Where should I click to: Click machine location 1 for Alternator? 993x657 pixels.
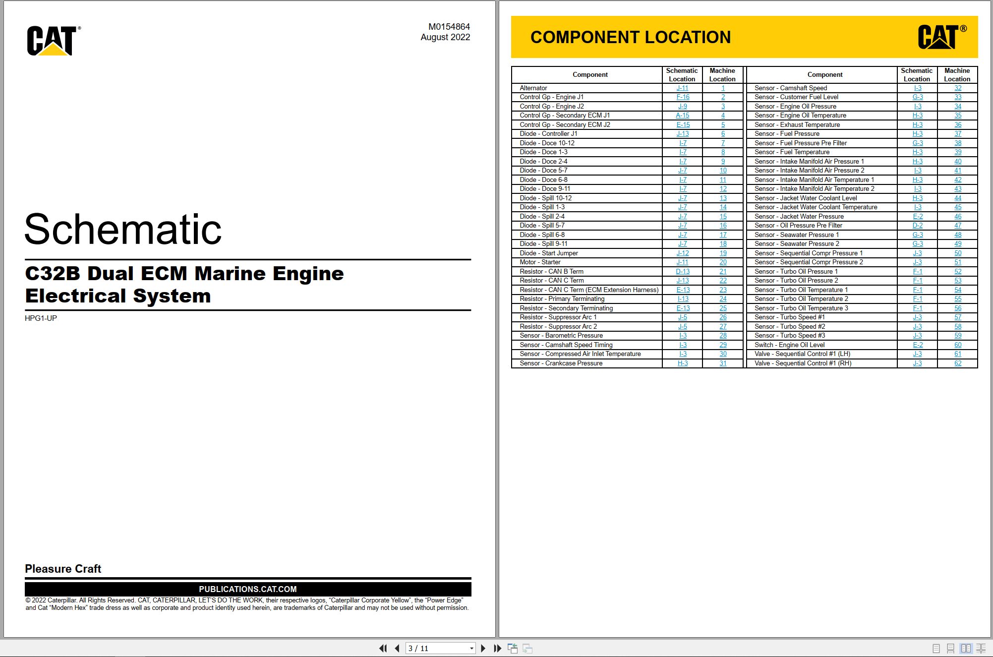pos(723,88)
